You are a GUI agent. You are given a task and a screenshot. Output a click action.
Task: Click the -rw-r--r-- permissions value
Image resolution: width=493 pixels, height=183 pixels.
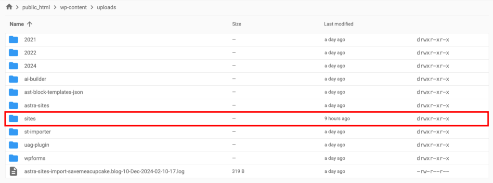pos(432,171)
